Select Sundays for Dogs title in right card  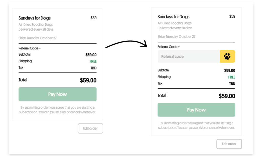pos(173,17)
